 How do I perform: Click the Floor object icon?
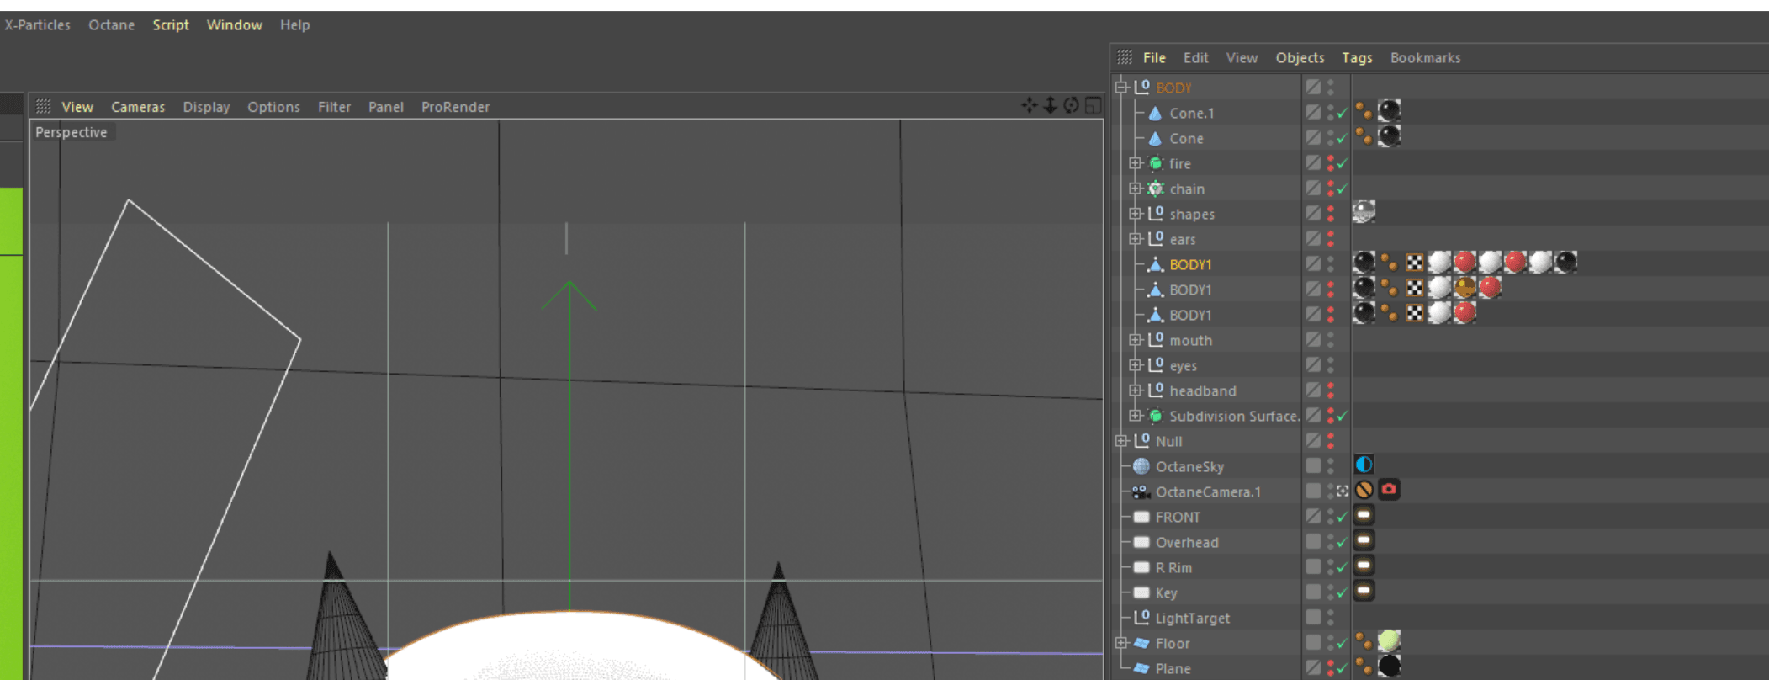point(1141,643)
